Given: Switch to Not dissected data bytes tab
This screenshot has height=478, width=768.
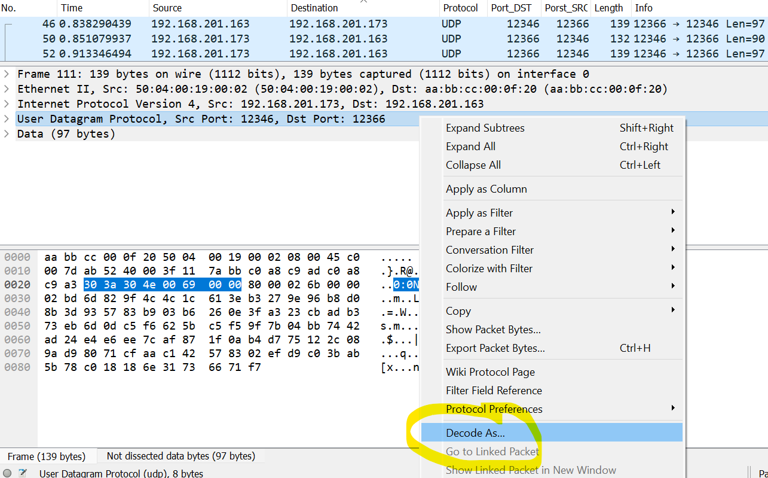Looking at the screenshot, I should point(181,456).
